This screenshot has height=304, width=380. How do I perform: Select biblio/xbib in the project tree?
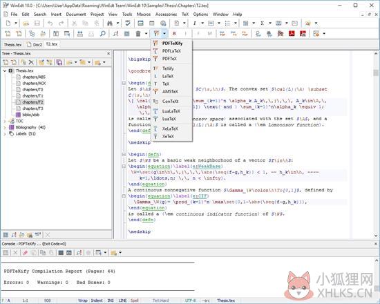[31, 115]
